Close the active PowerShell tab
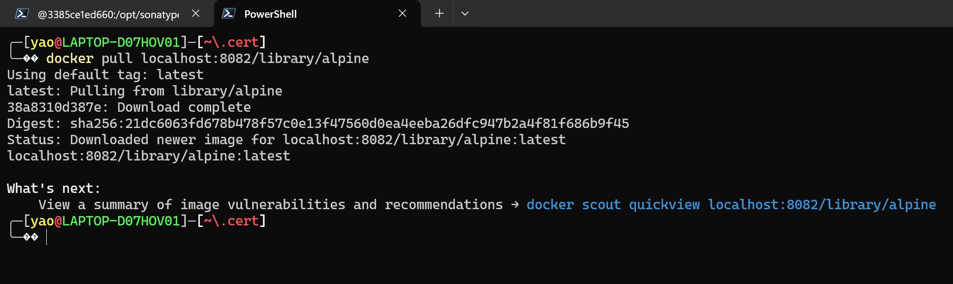Image resolution: width=953 pixels, height=284 pixels. 402,14
